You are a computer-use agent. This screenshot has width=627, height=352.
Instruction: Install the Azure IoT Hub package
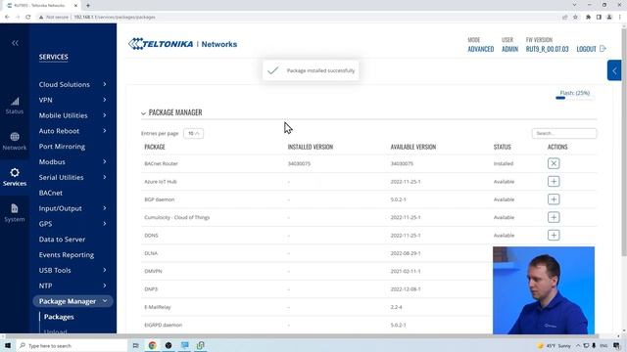[x=554, y=181]
